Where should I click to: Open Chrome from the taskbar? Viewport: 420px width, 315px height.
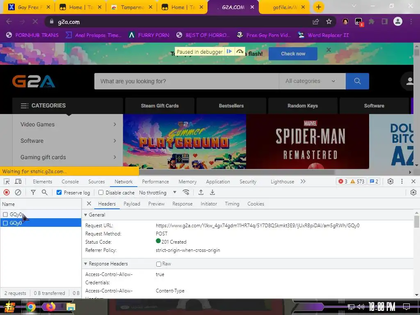[31, 307]
